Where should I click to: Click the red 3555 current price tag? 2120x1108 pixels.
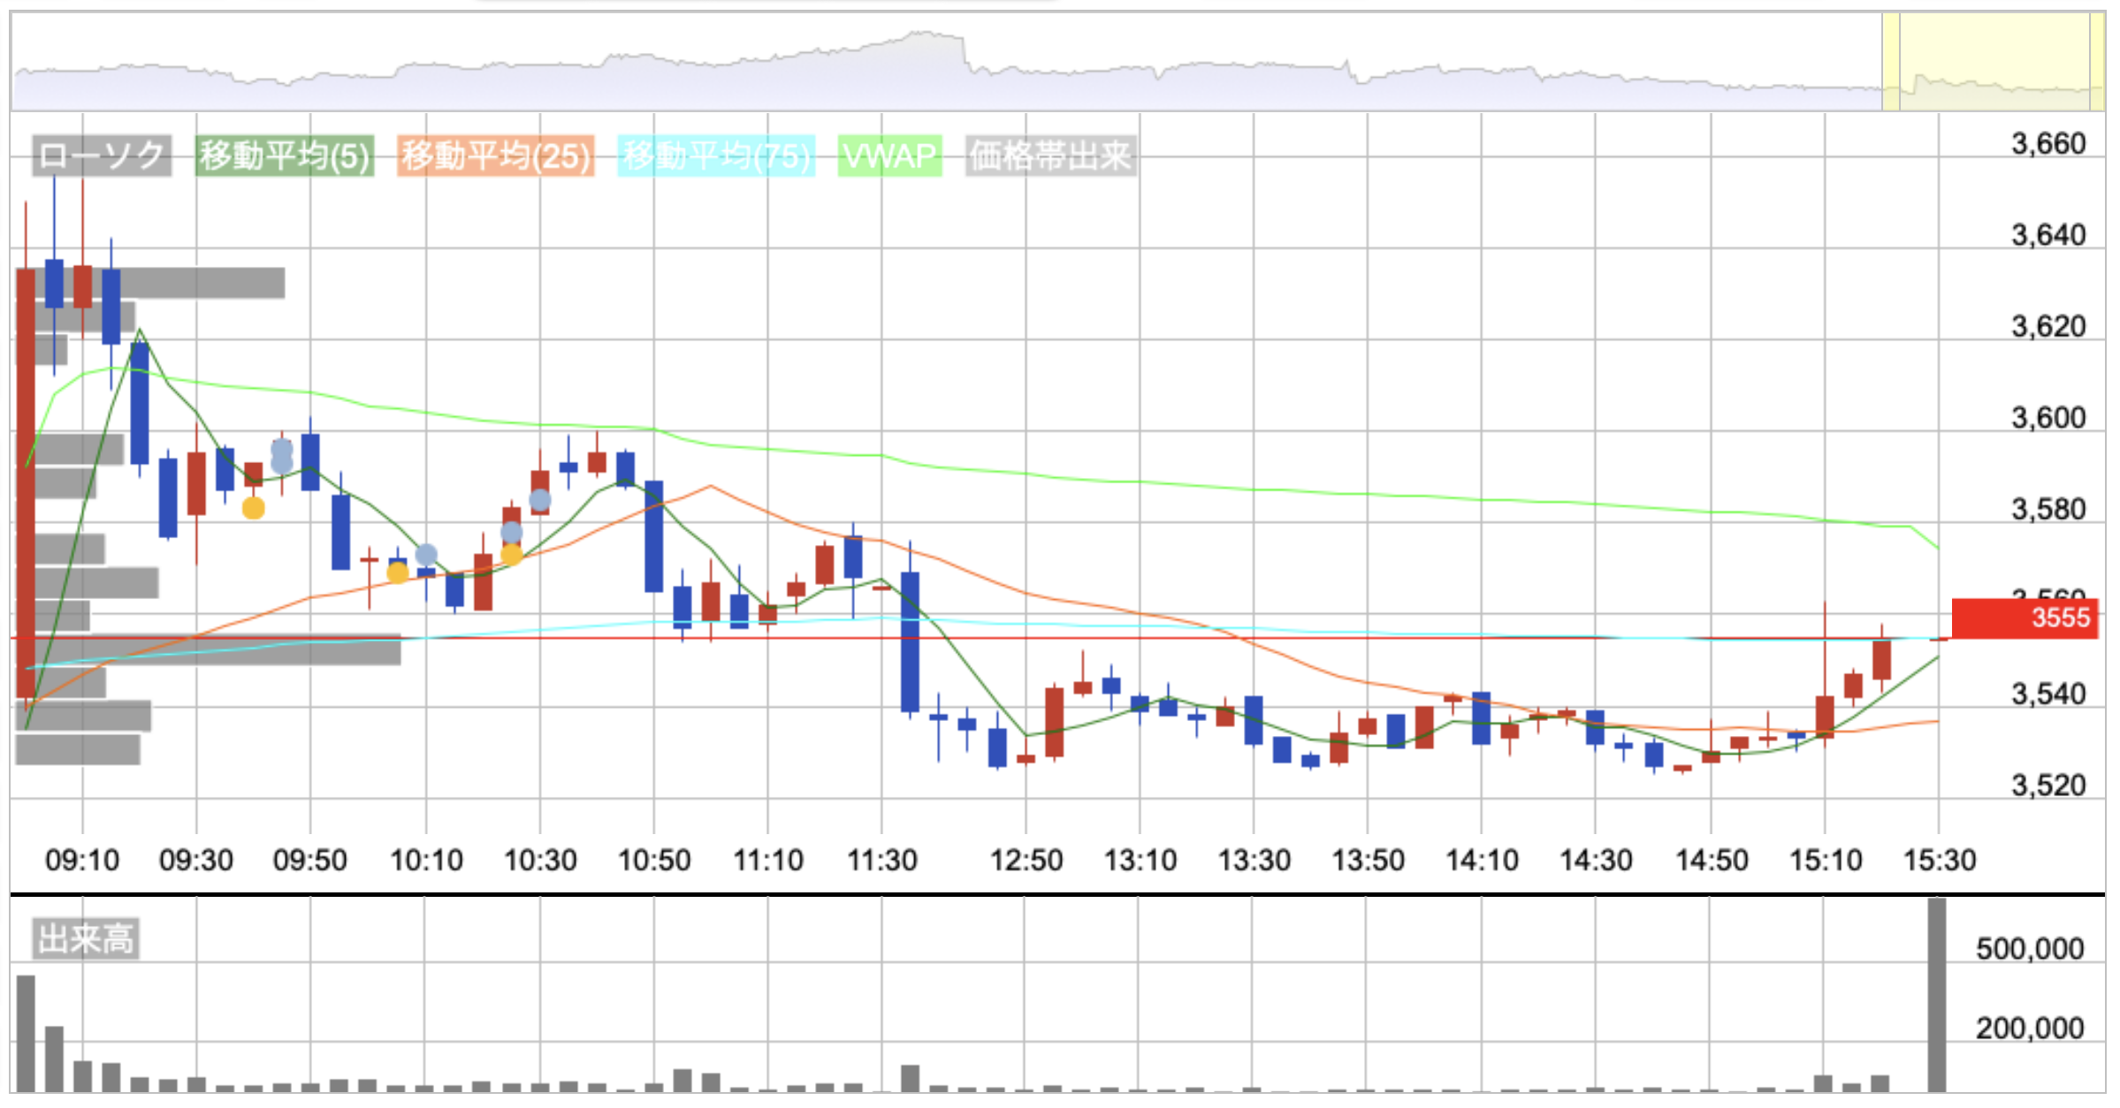tap(2025, 618)
